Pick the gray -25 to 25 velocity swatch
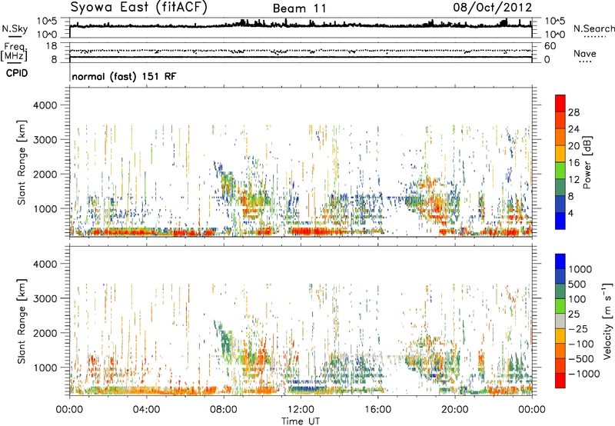 pos(560,321)
